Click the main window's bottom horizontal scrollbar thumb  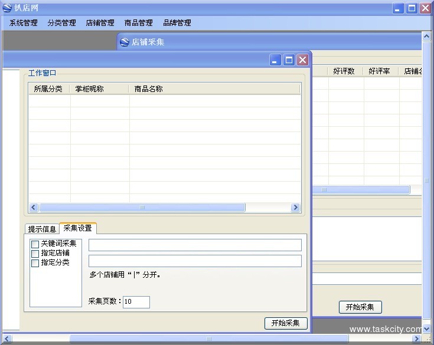coord(209,339)
